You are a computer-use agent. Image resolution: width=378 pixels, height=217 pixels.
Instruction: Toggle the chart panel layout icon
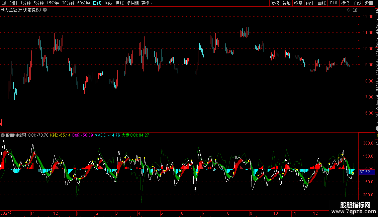coord(355,10)
